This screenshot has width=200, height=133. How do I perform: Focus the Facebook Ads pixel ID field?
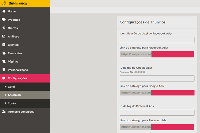pos(157,40)
